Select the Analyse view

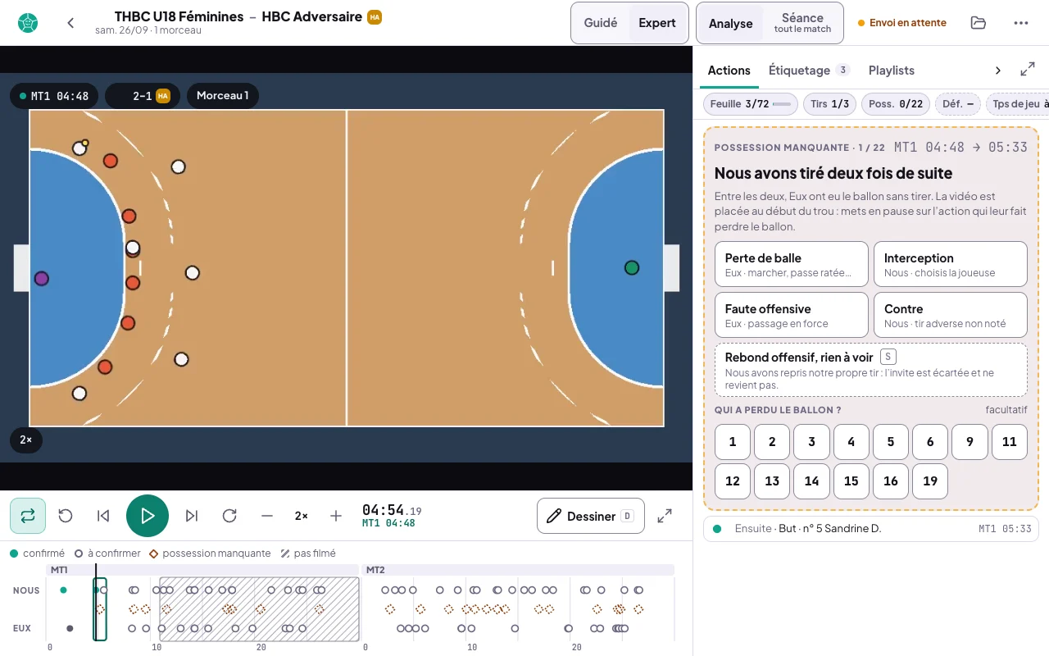click(x=731, y=23)
